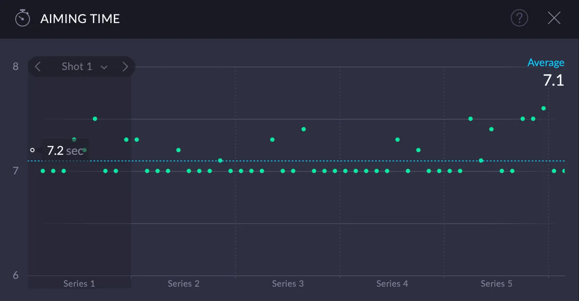Image resolution: width=579 pixels, height=301 pixels.
Task: Click the hollow circle beside the tooltip
Action: pos(33,150)
